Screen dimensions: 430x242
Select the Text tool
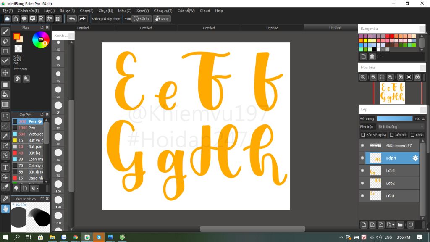point(5,167)
